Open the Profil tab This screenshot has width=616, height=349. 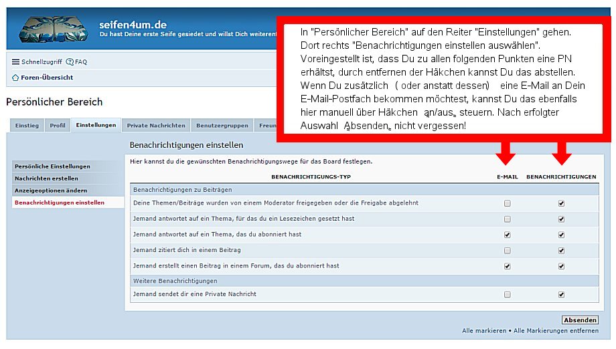coord(58,126)
